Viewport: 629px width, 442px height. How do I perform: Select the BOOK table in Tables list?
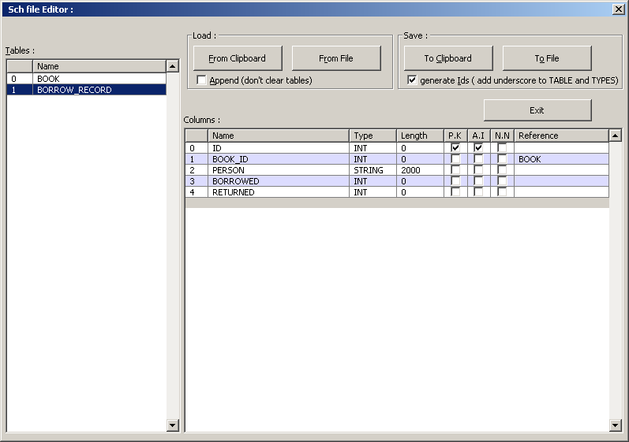click(99, 79)
